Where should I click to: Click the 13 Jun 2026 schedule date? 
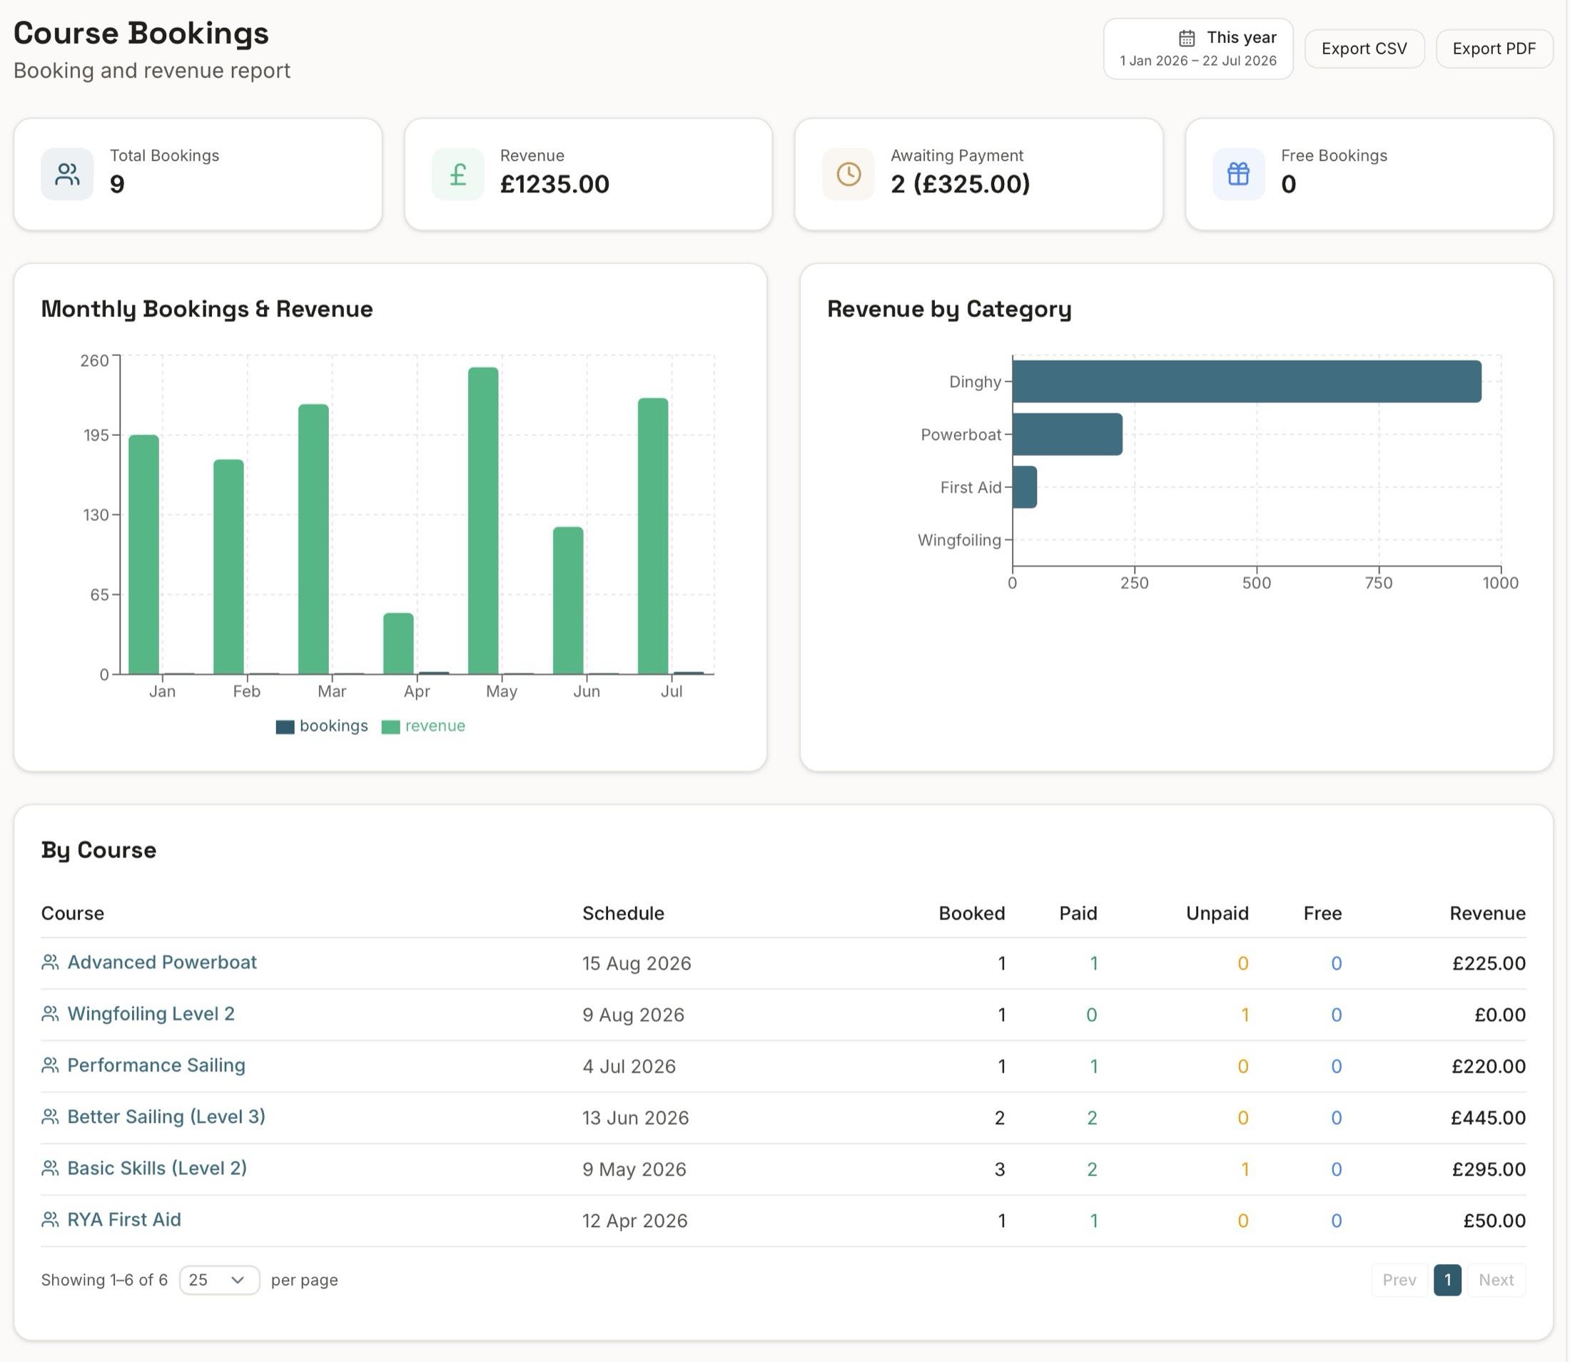[636, 1118]
